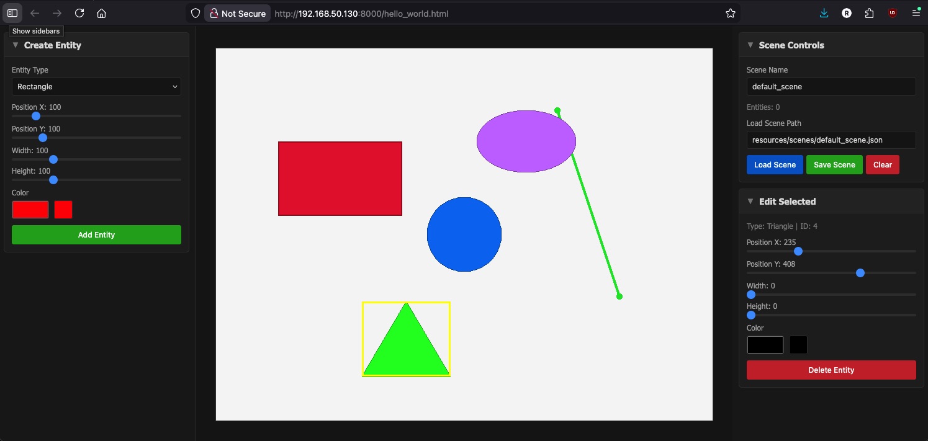Open the wide black color picker in Edit Selected
Viewport: 928px width, 441px height.
(765, 345)
